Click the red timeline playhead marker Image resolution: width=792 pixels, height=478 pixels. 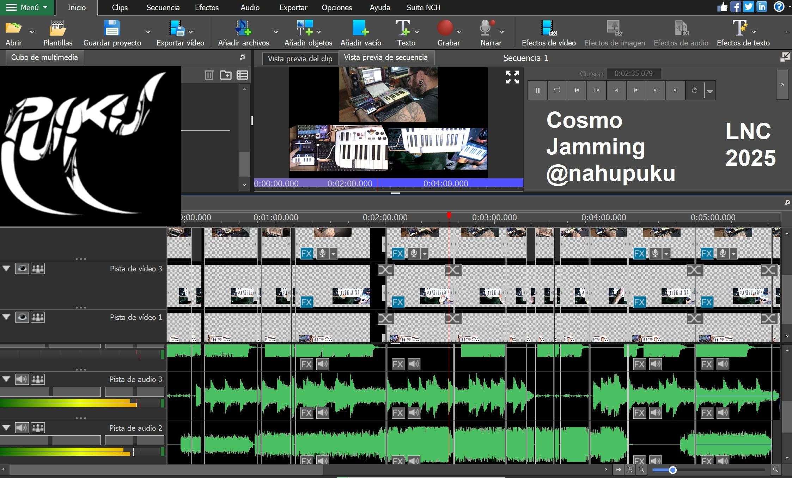[x=449, y=215]
